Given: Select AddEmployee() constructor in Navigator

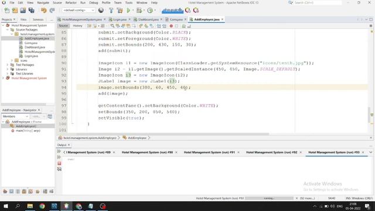Looking at the screenshot, I should pyautogui.click(x=26, y=126).
